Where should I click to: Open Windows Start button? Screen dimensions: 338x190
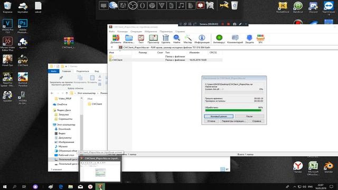(x=5, y=186)
